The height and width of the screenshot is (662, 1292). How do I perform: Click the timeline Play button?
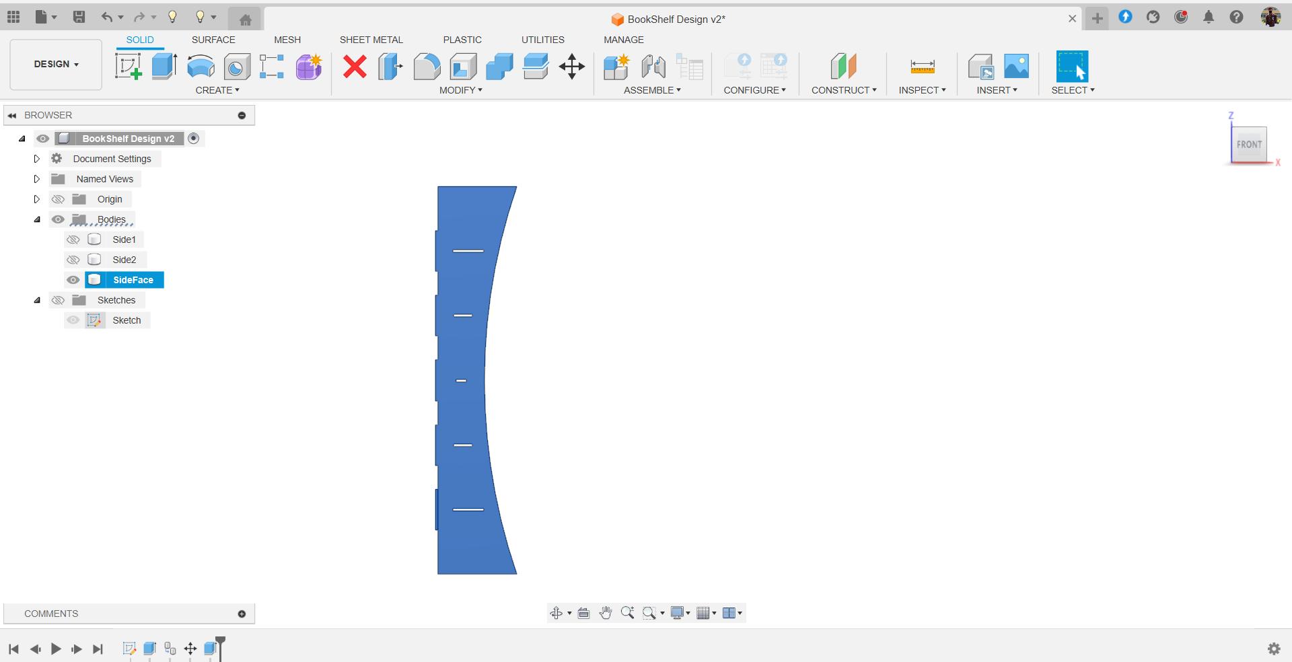56,649
